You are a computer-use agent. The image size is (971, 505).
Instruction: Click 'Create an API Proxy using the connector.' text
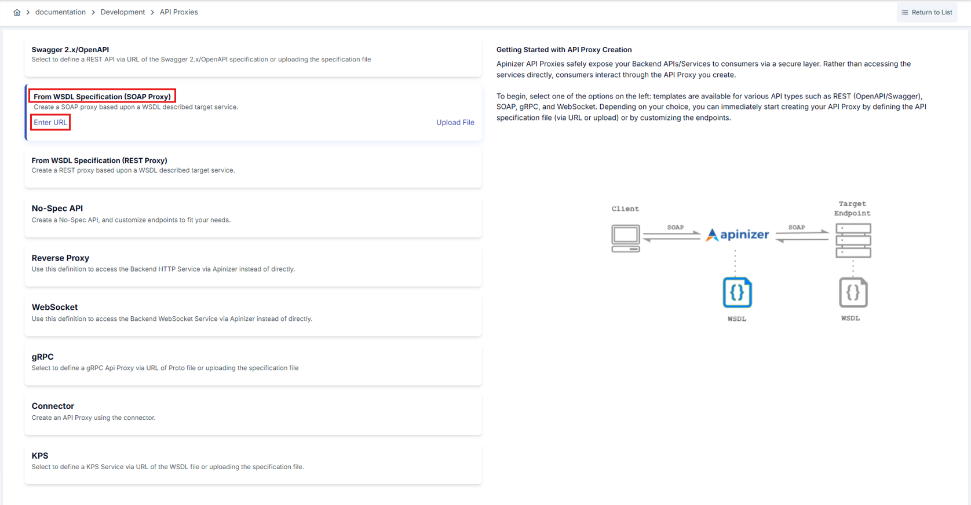93,418
